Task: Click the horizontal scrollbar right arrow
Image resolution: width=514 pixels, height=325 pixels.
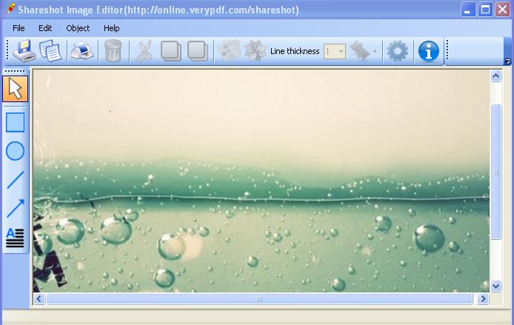Action: (x=483, y=298)
